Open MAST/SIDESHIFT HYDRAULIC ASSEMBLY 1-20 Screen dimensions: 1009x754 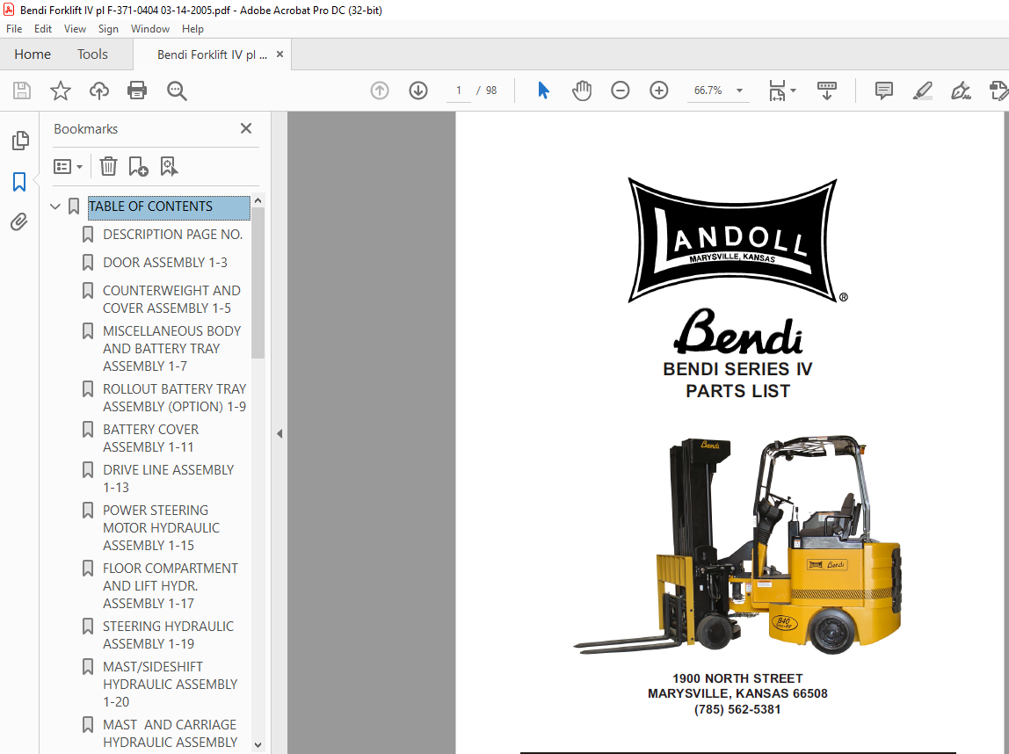[x=170, y=685]
